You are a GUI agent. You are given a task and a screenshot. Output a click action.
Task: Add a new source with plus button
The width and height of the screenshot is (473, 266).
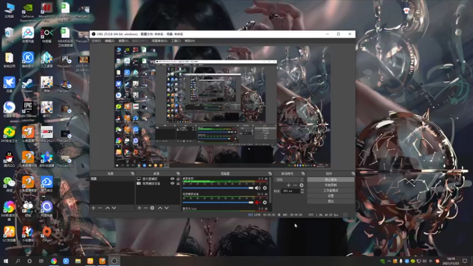click(x=140, y=208)
